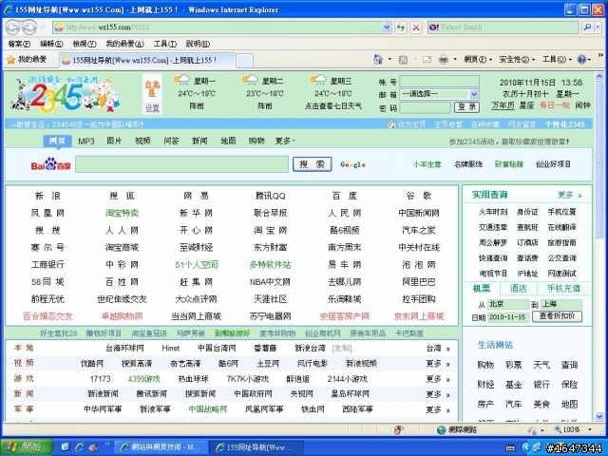The width and height of the screenshot is (608, 456).
Task: Switch to taskbar window 網站與網頁技術
Action: (x=161, y=447)
